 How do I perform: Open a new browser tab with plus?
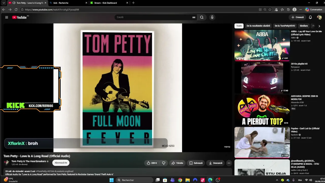133,3
